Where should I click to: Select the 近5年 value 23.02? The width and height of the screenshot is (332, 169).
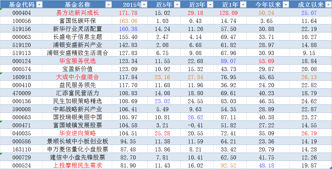pos(162,101)
